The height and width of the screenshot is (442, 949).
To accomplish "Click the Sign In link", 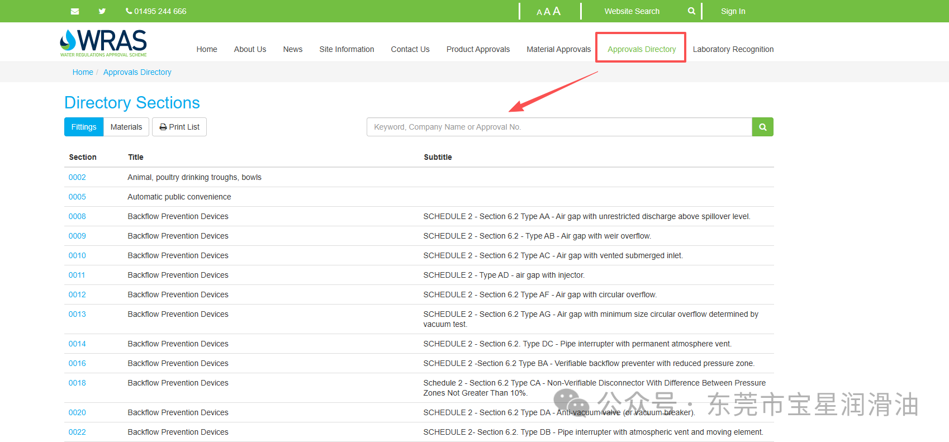I will tap(733, 11).
